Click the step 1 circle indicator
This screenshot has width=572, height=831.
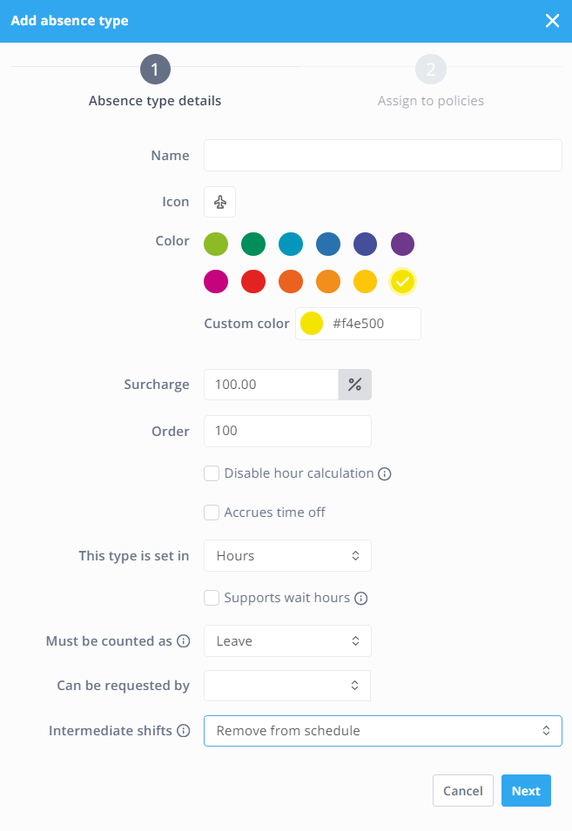(x=155, y=69)
